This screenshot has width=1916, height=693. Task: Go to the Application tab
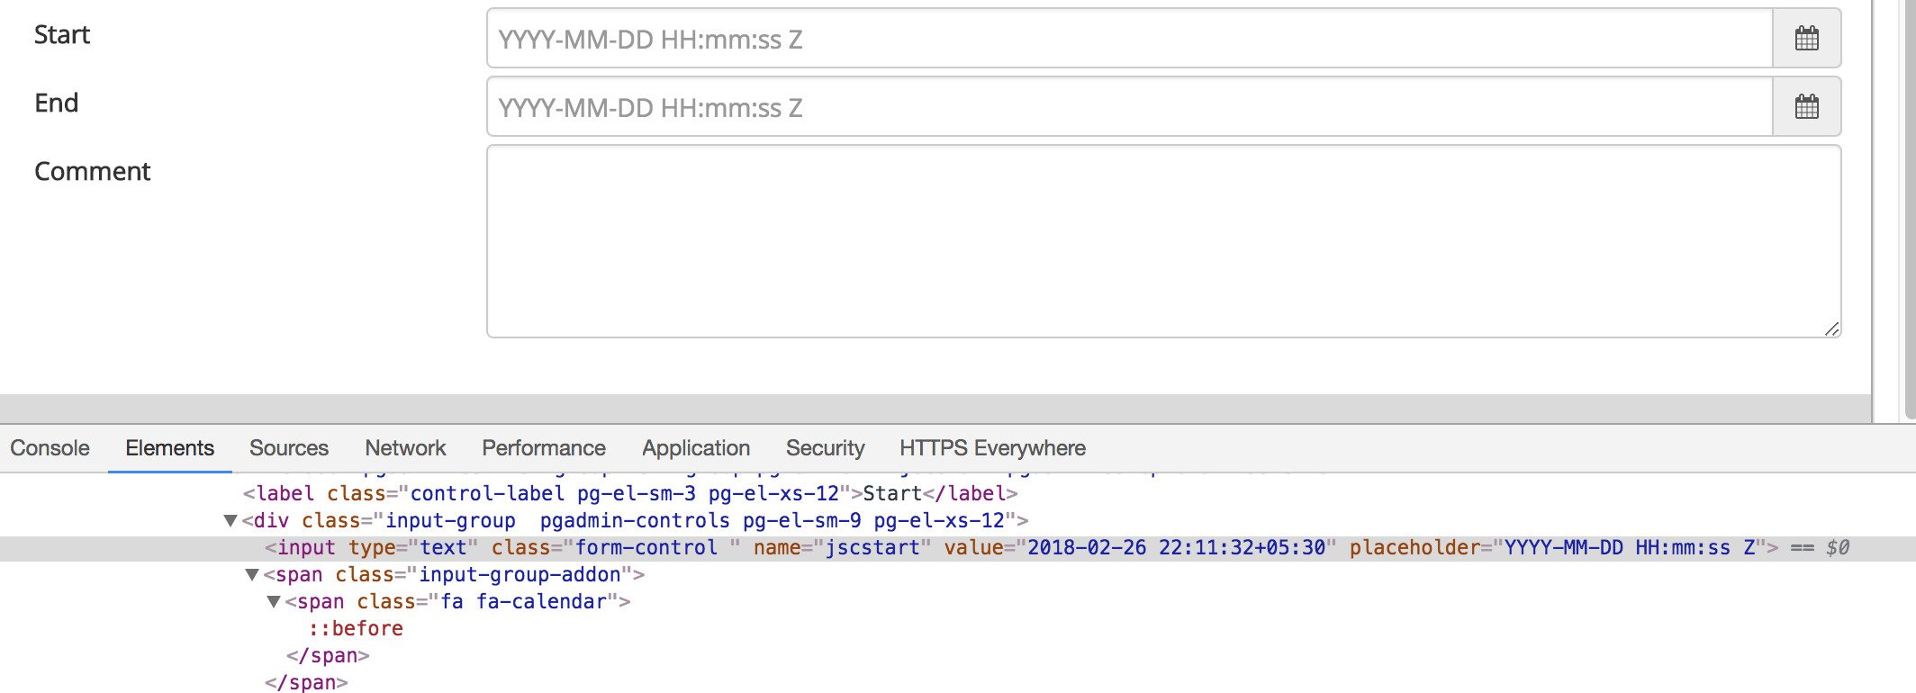[696, 448]
